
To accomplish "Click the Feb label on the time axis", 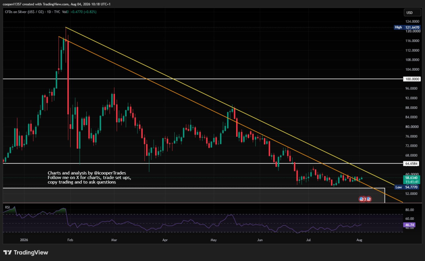I will 70,240.
